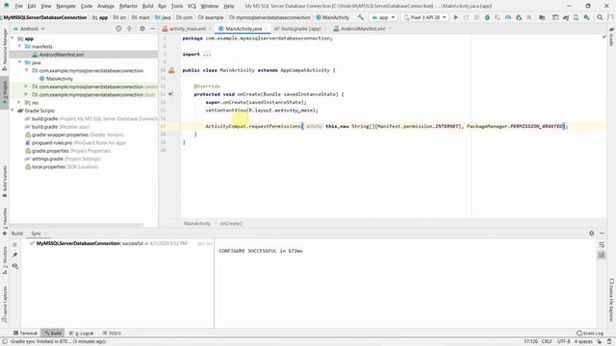Screen dimensions: 616x346
Task: Switch to the AndroidManifest.xml editor tab
Action: (363, 29)
